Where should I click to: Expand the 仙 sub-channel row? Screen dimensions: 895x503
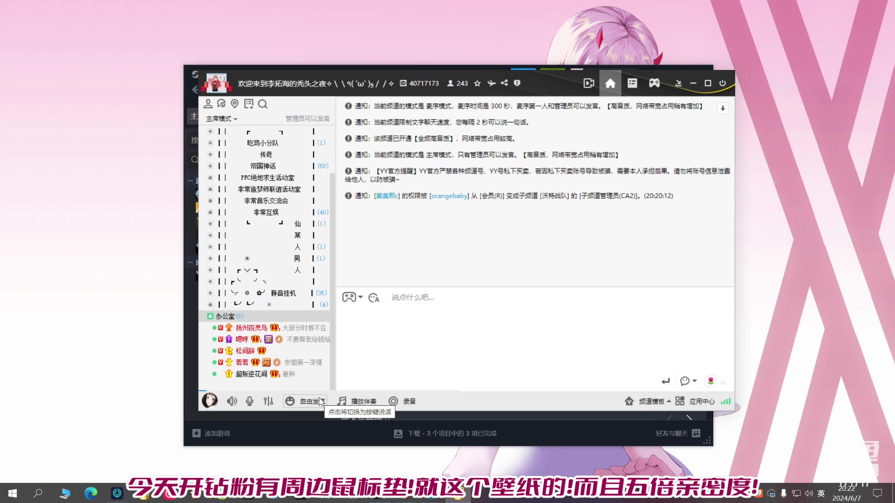click(210, 224)
